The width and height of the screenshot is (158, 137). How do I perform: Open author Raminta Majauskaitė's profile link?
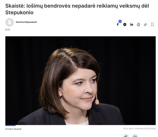tap(26, 22)
